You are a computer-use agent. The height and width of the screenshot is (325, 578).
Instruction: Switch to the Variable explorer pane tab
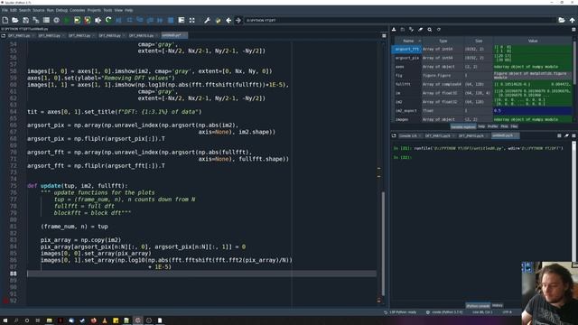[x=463, y=126]
